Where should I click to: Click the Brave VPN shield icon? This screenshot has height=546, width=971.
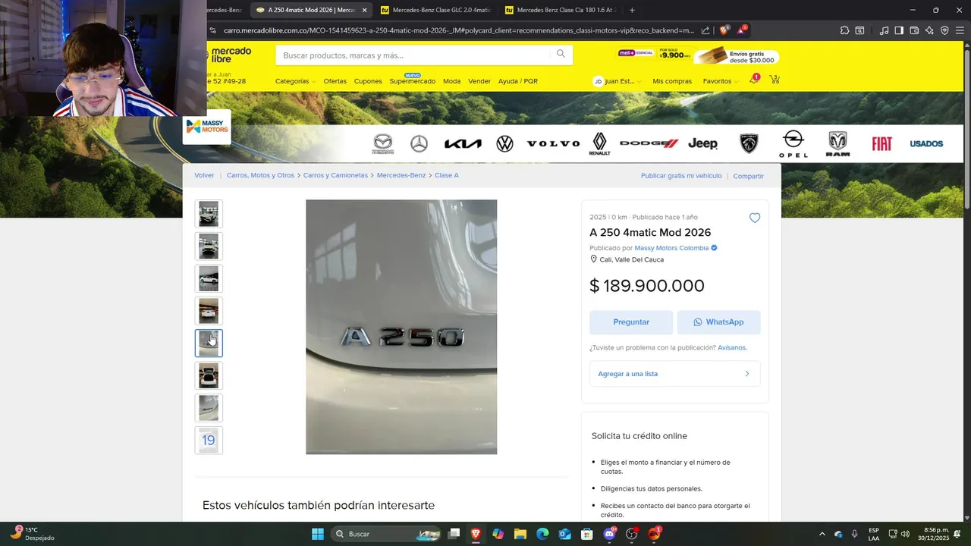(x=944, y=30)
